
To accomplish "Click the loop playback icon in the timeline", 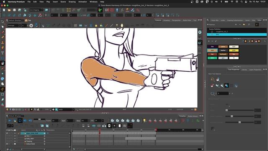I will pos(20,121).
